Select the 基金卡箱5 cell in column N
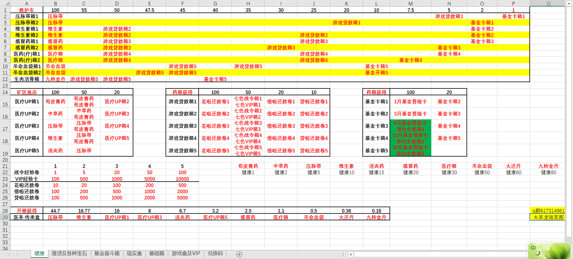Image resolution: width=573 pixels, height=259 pixels. (x=449, y=138)
